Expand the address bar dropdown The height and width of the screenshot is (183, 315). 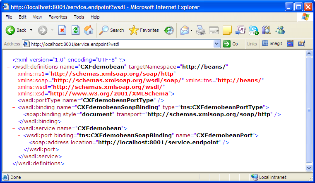pos(216,44)
